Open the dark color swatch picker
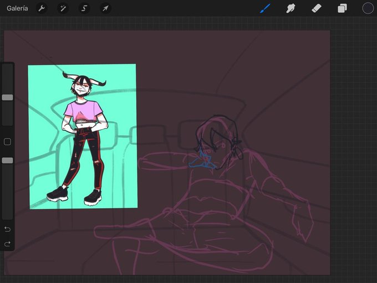Image resolution: width=377 pixels, height=283 pixels. [368, 8]
